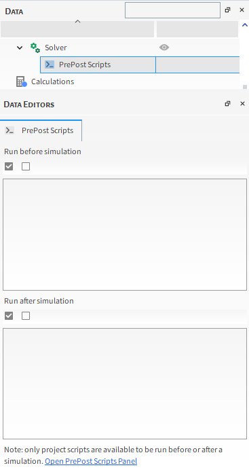Close the Data Editors panel
This screenshot has width=249, height=474.
point(242,104)
